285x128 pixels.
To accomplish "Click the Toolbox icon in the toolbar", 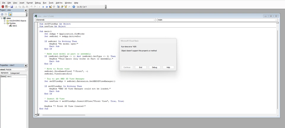I will tap(69, 7).
